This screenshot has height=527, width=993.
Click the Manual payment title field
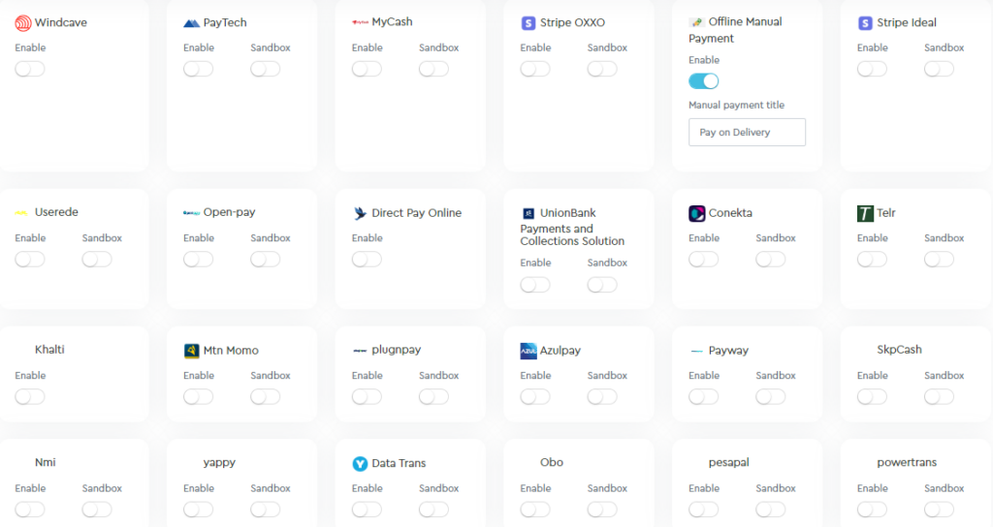[x=747, y=133]
